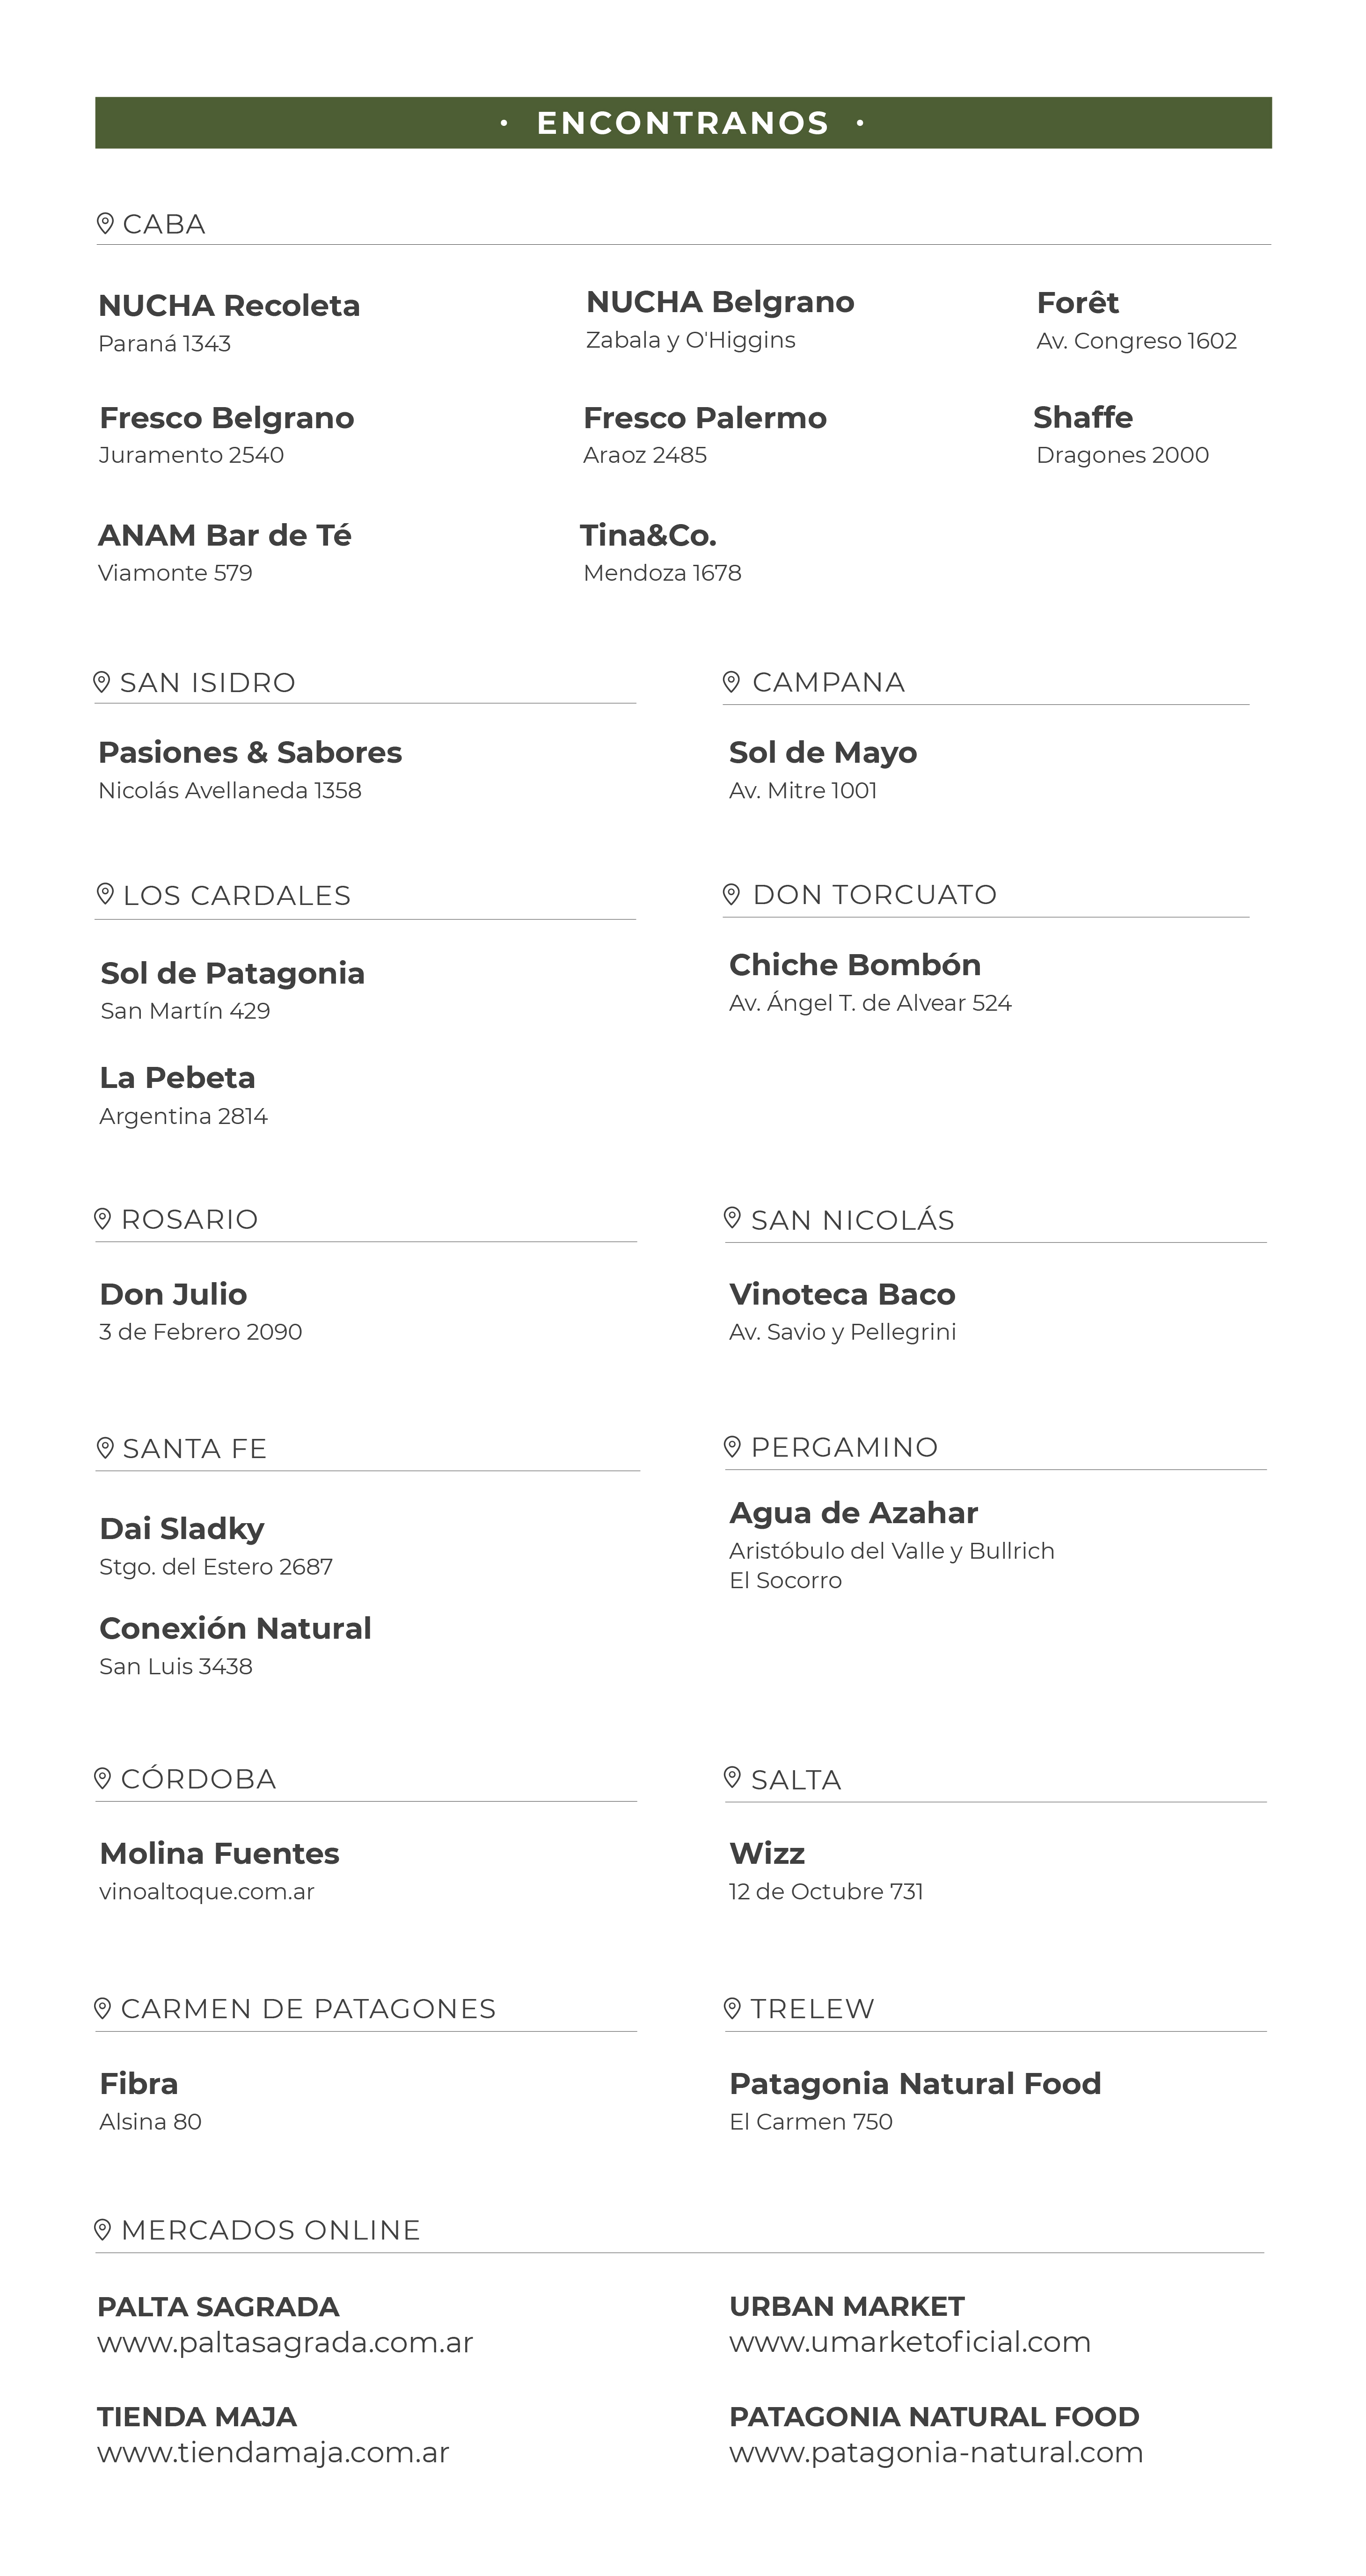Click the vinoaltoque.com.ar link under Molina Fuentes
This screenshot has width=1366, height=2576.
click(207, 1891)
